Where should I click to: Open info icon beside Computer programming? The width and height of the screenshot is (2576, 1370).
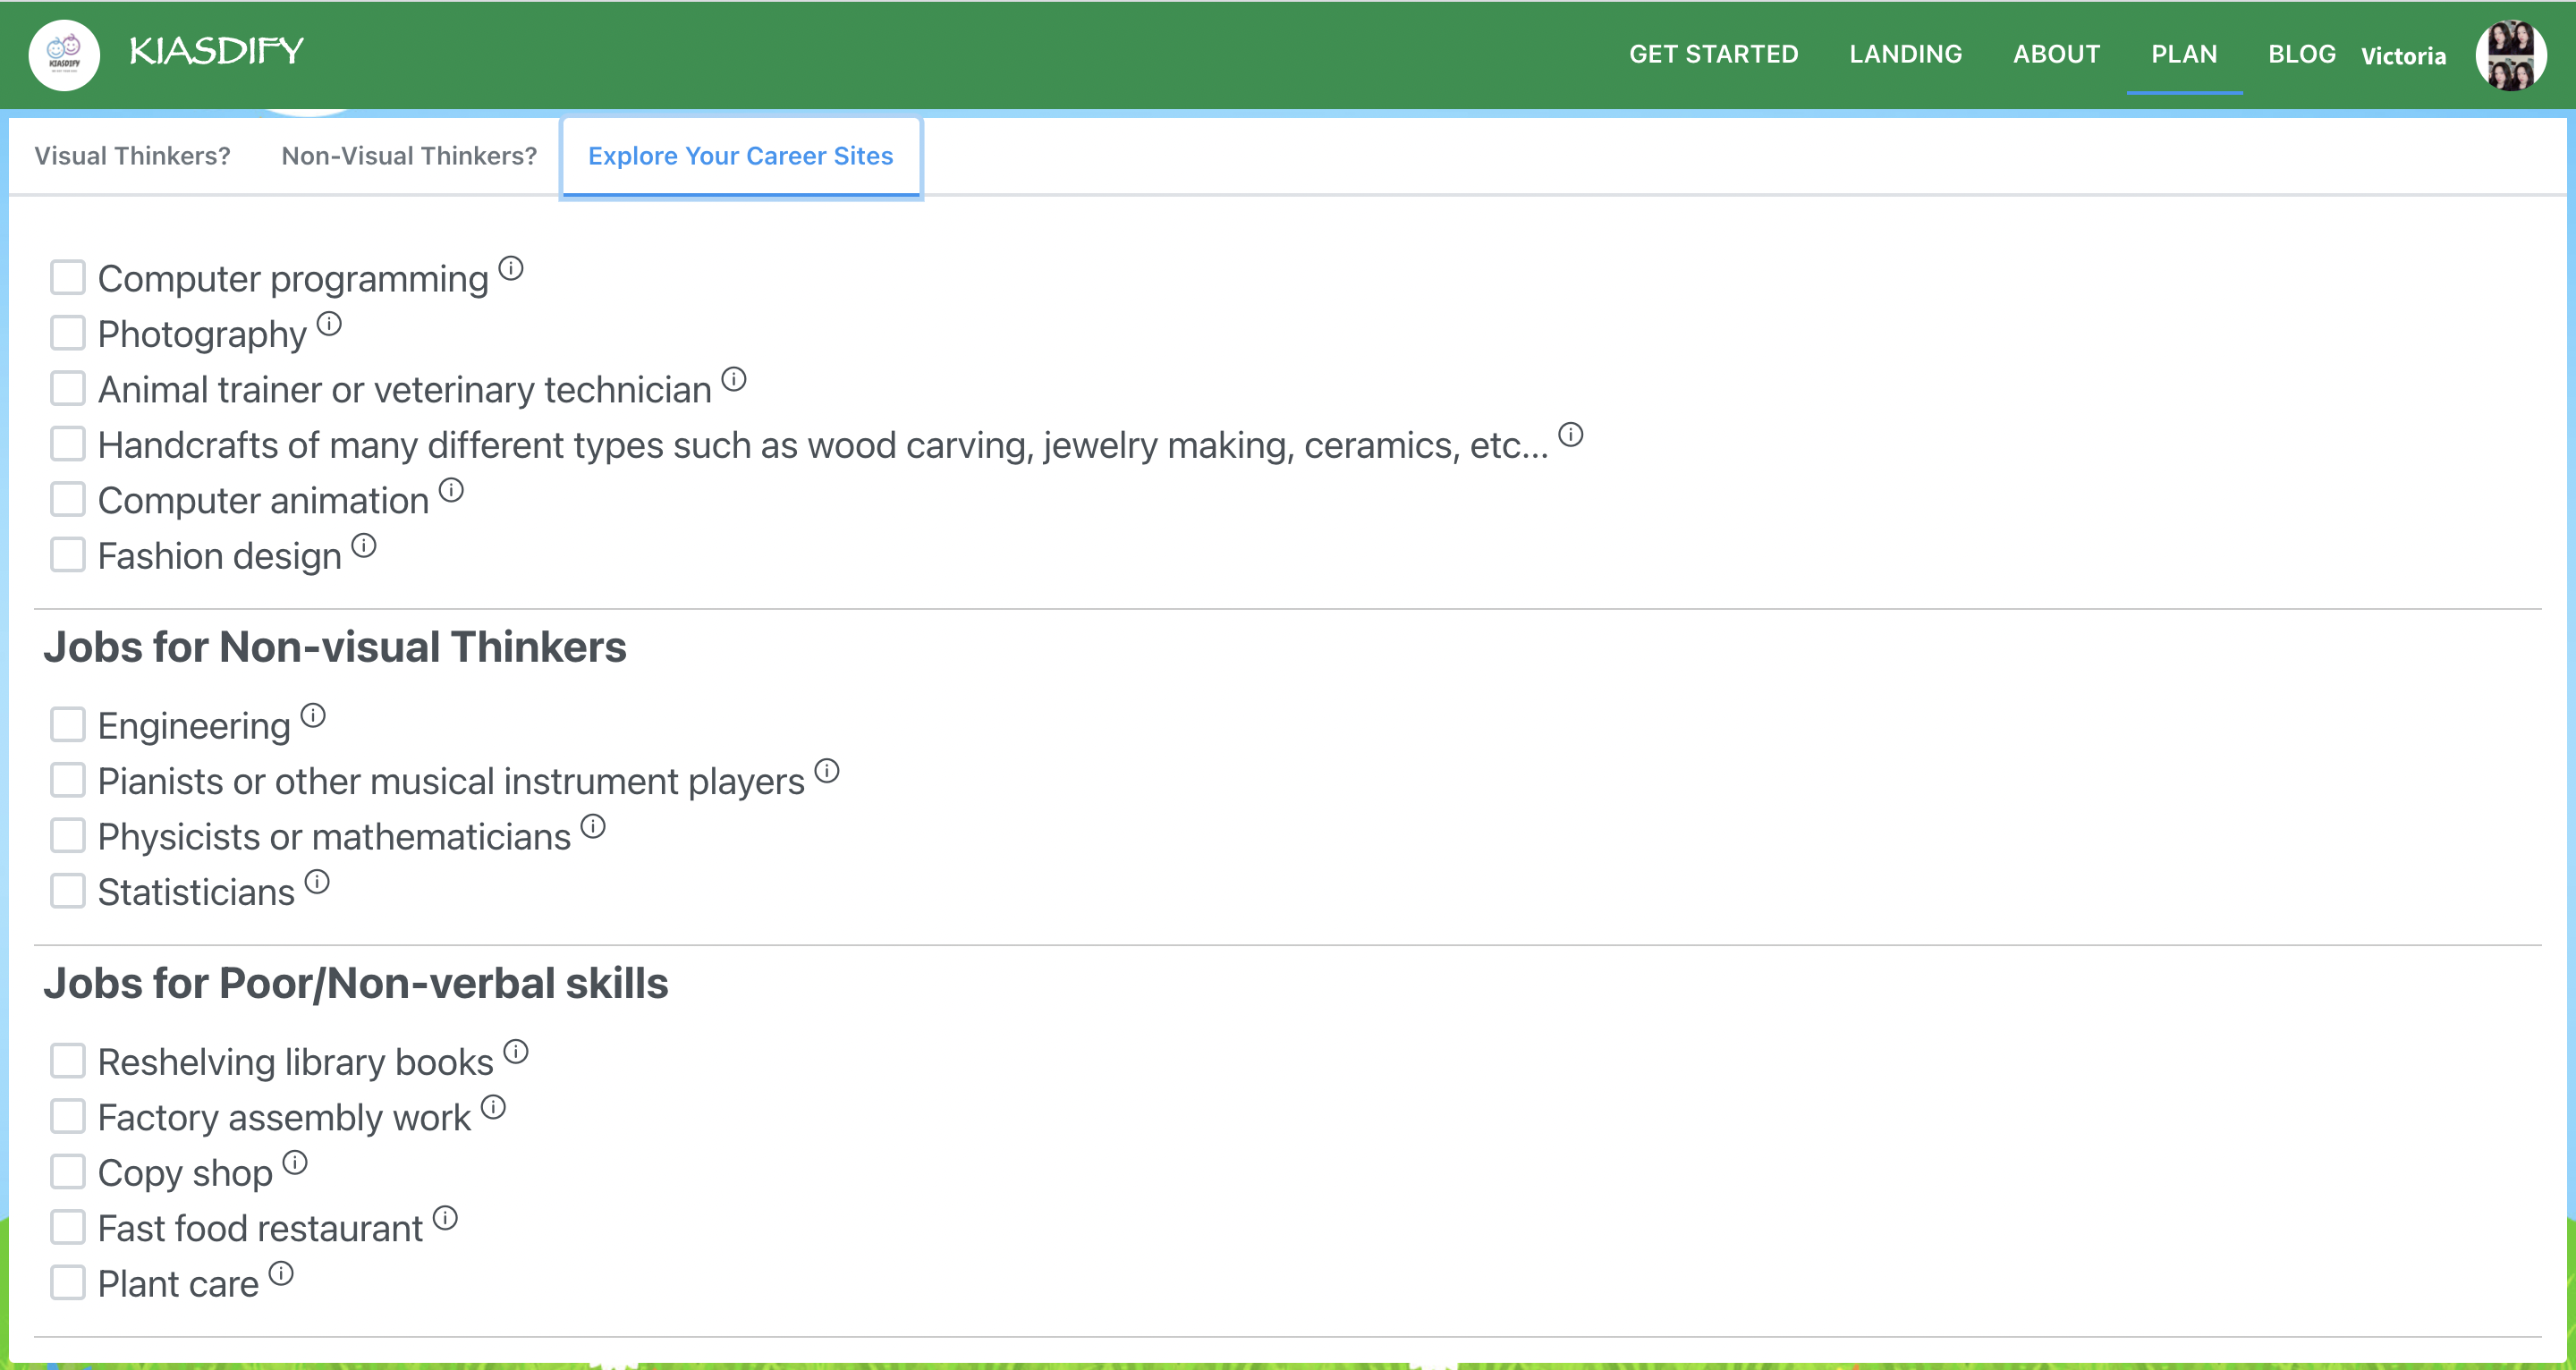(511, 268)
